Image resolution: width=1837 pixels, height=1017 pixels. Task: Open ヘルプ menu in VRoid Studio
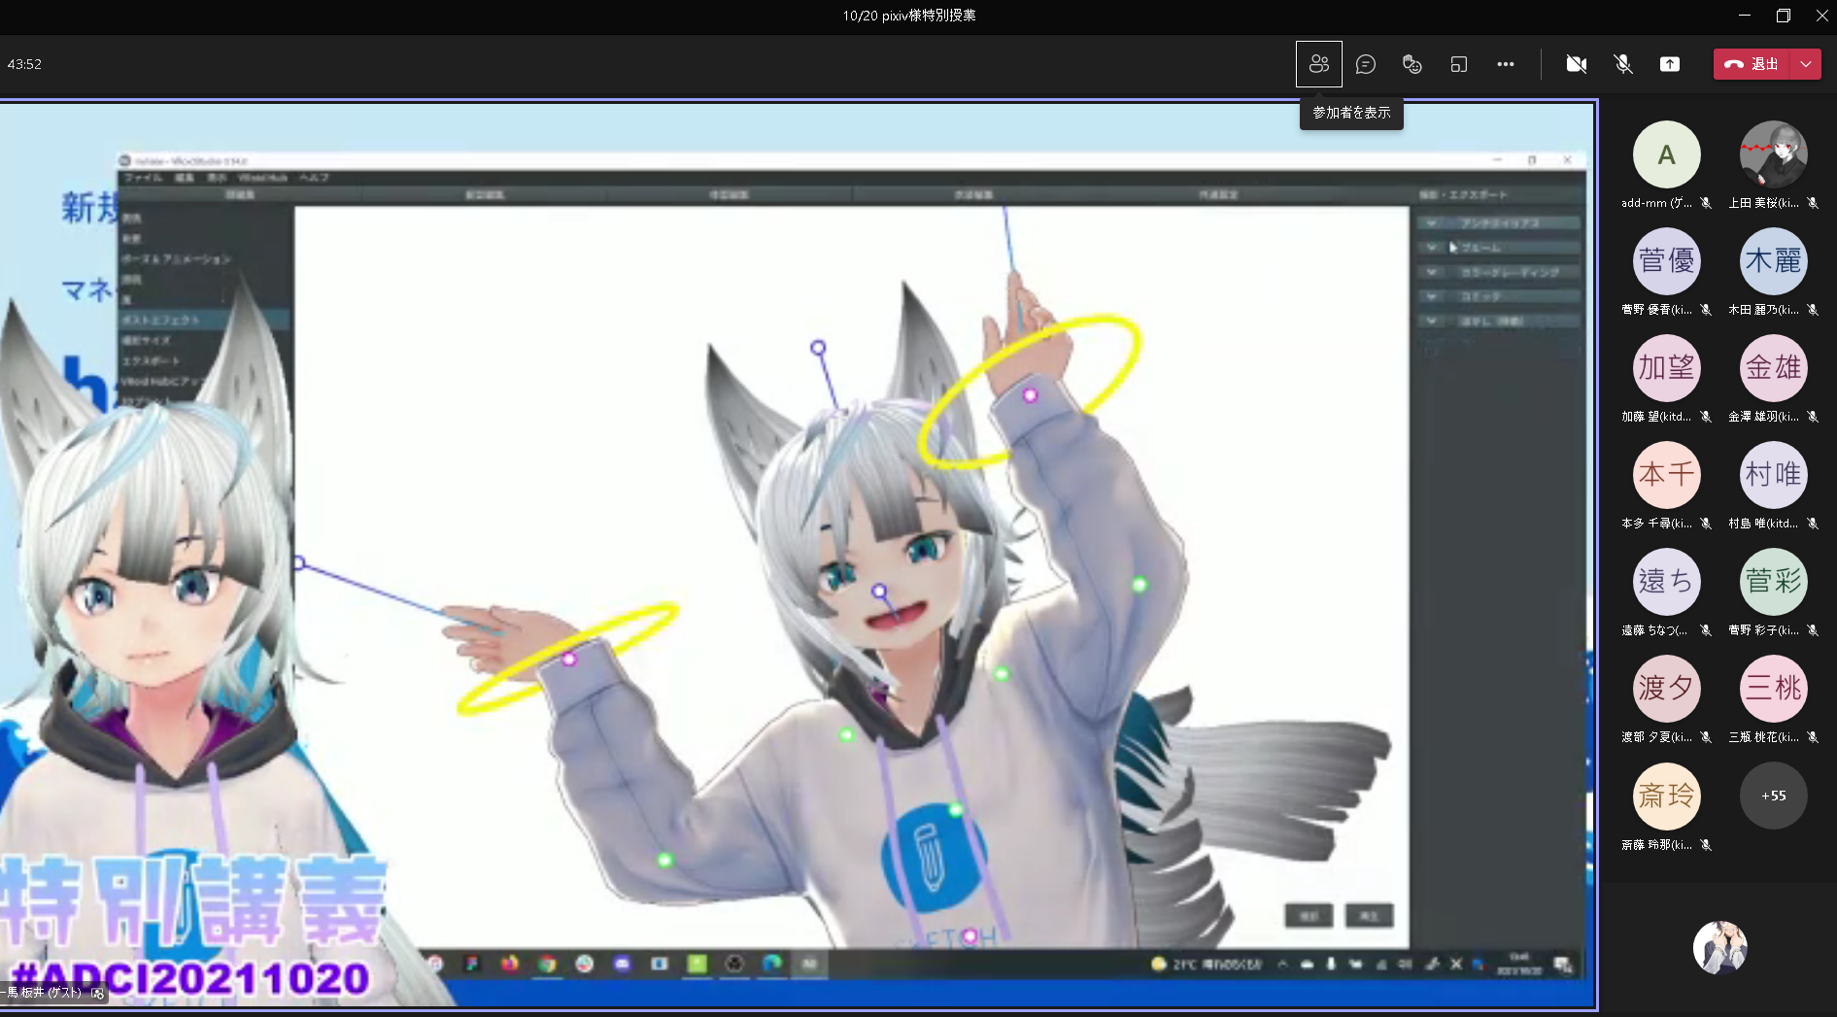tap(314, 178)
